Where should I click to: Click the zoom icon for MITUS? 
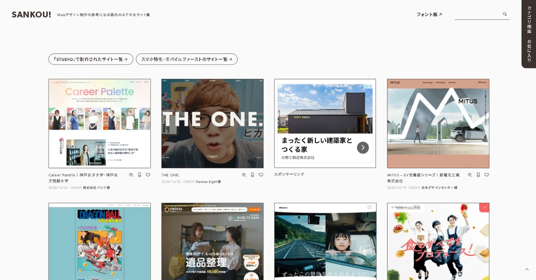470,175
